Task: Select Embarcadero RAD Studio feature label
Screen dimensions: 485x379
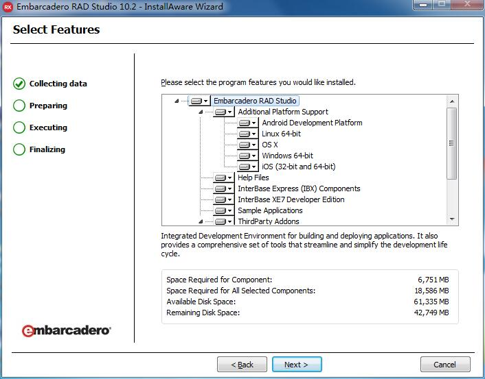Action: [x=255, y=101]
